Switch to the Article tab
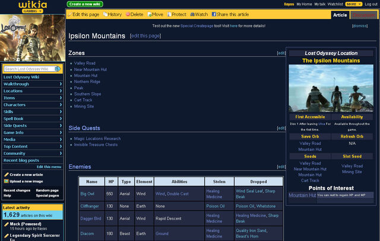 (x=340, y=15)
